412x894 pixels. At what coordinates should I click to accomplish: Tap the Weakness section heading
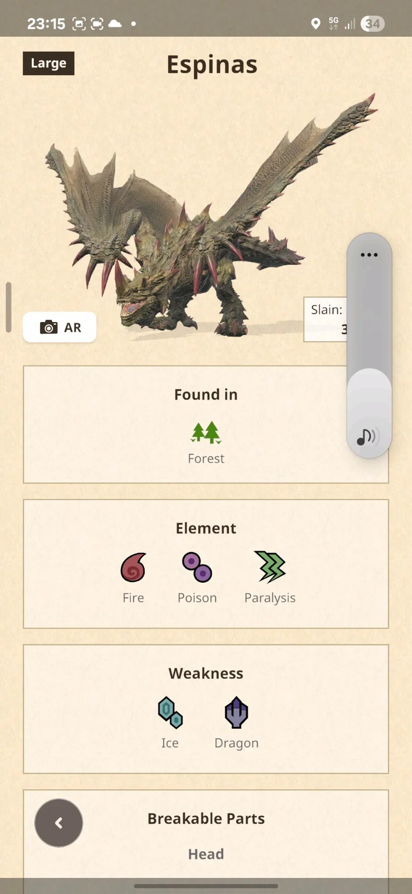(206, 673)
